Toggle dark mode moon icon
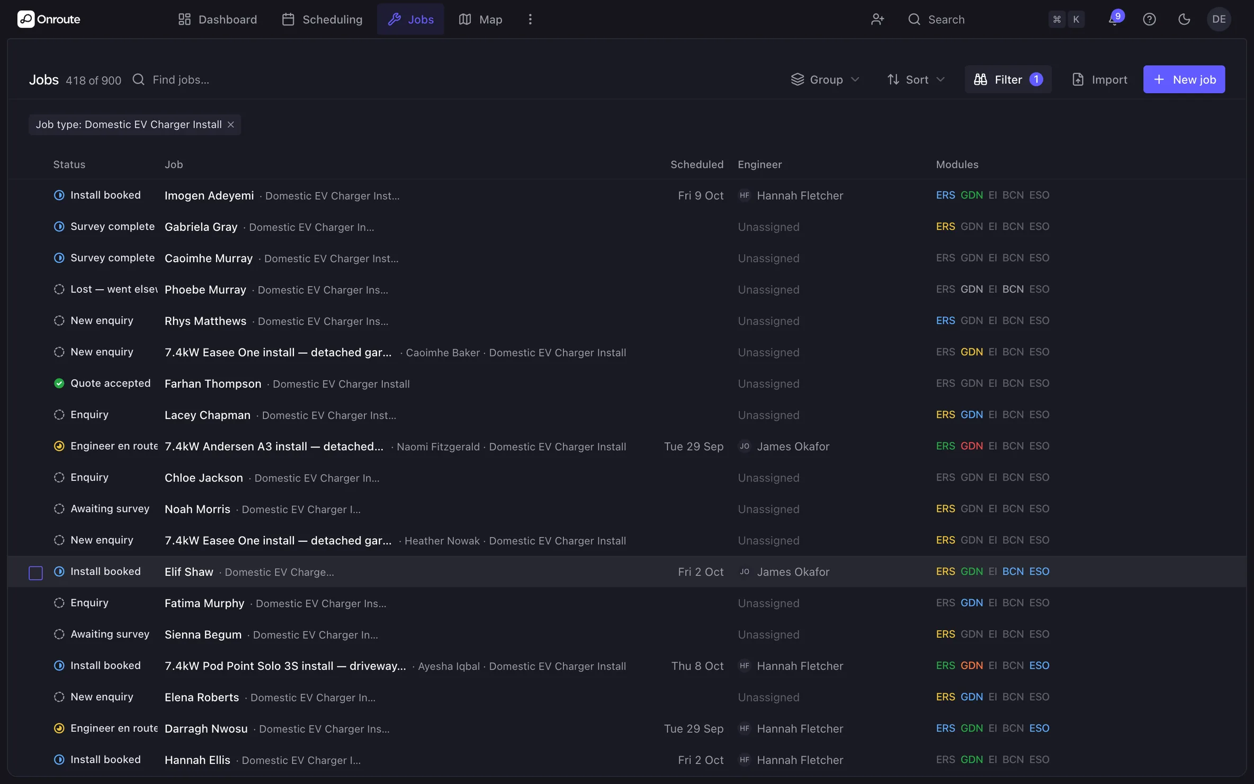 (x=1184, y=19)
